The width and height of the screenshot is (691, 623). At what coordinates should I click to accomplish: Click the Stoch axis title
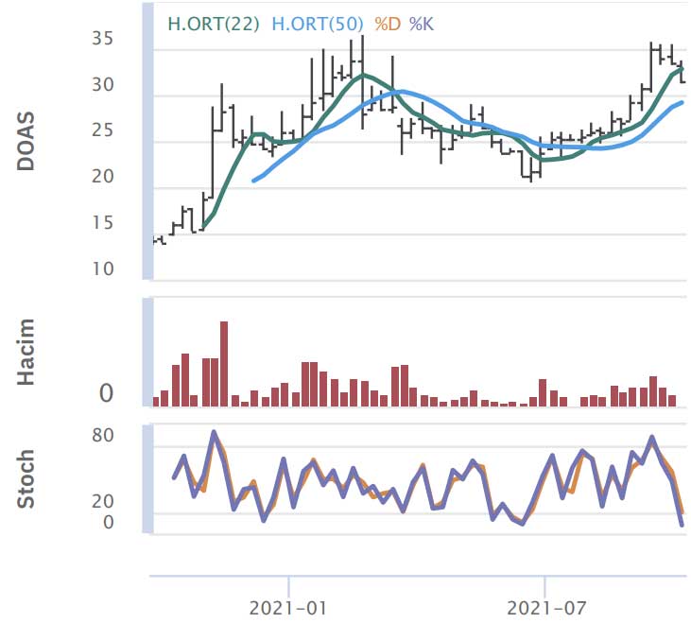point(26,479)
